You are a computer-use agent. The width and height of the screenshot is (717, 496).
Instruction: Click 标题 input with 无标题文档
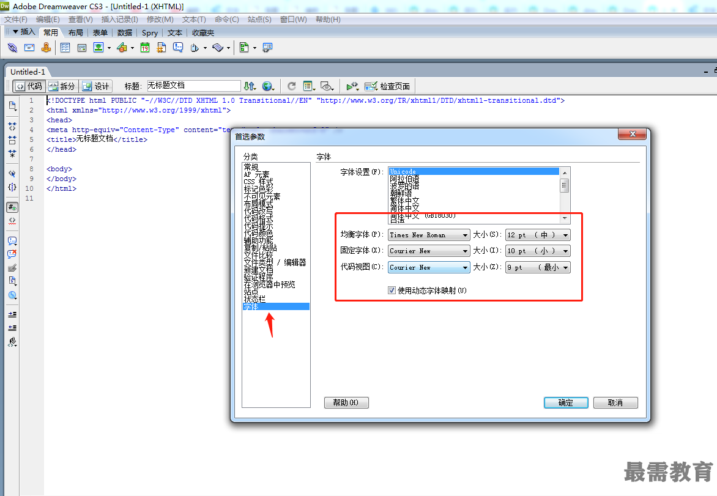click(x=194, y=86)
